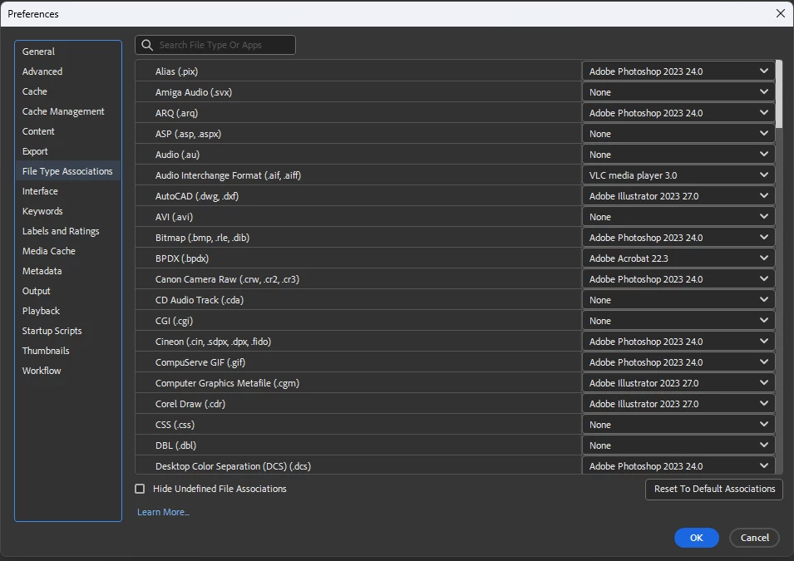
Task: Click the Desktop Color Separation (DCS) label
Action: tap(233, 465)
